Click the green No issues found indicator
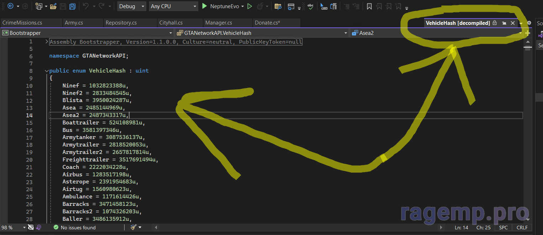 [x=75, y=228]
